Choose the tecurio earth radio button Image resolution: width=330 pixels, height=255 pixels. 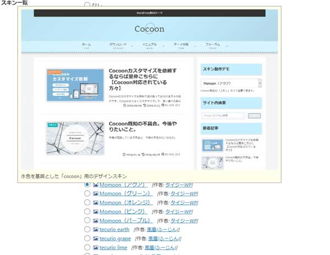(87, 229)
